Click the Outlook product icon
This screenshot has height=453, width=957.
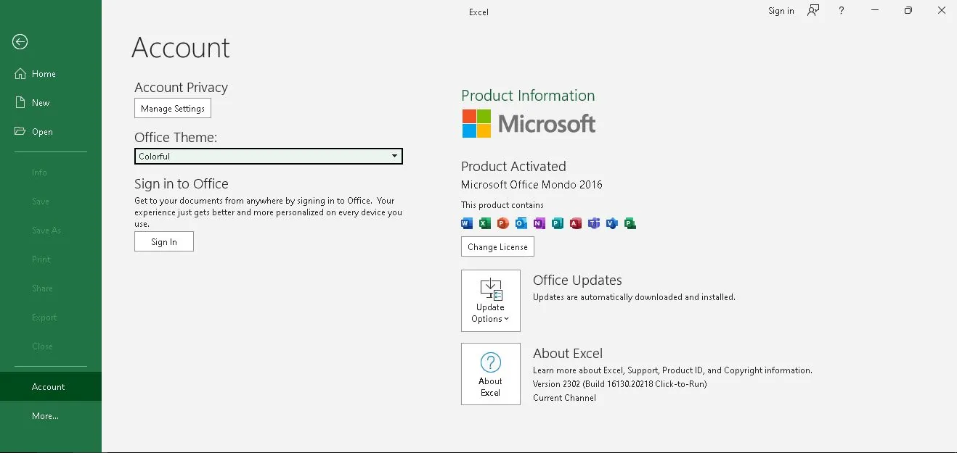click(x=521, y=223)
